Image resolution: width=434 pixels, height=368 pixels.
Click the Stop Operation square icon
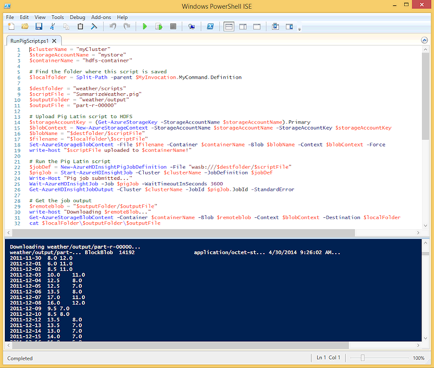173,26
